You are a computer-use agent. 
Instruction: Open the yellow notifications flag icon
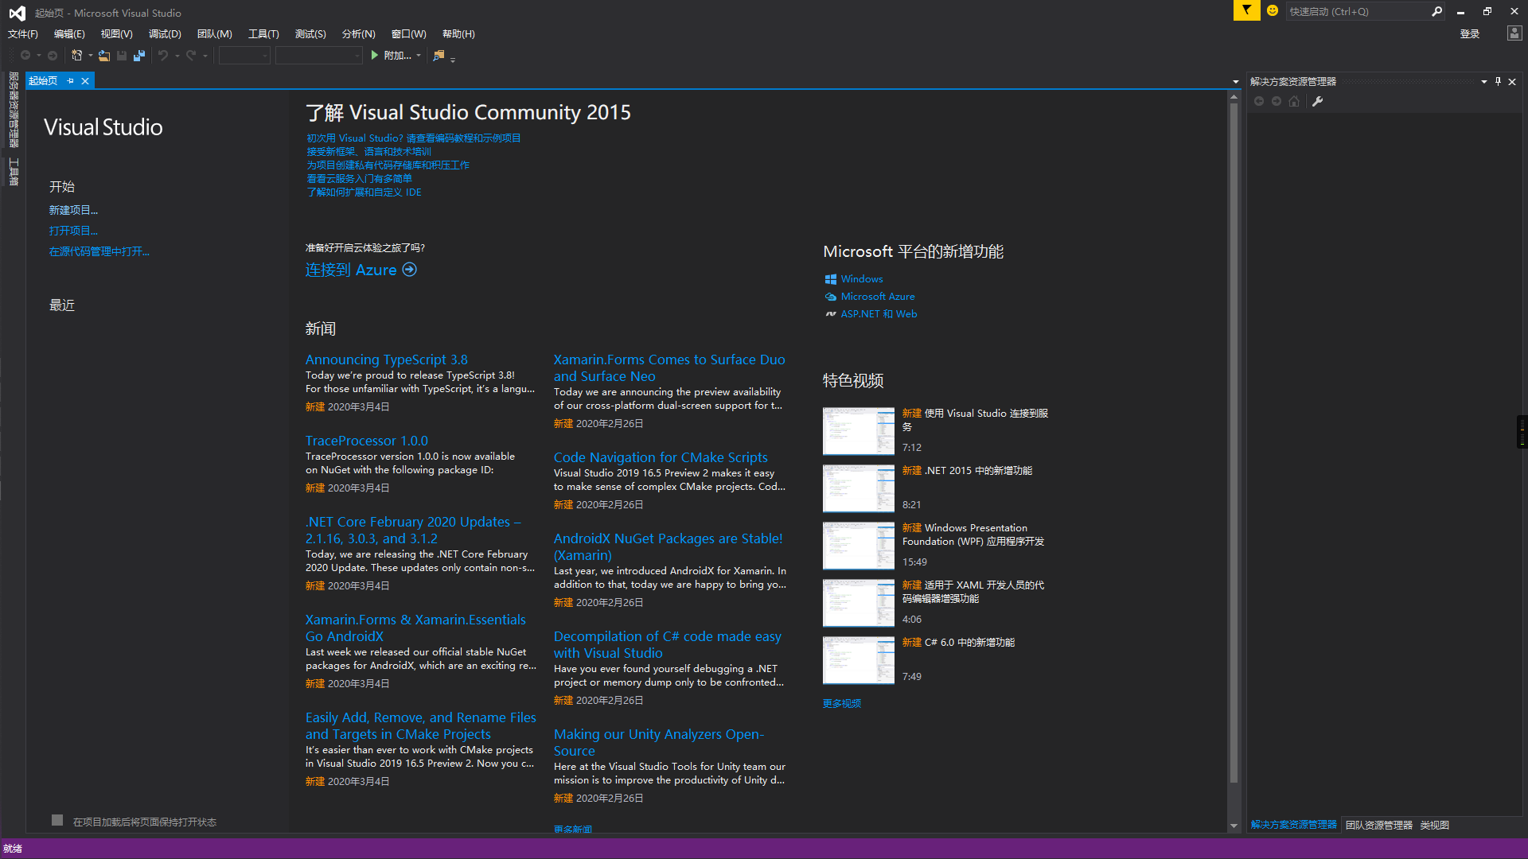(x=1246, y=10)
